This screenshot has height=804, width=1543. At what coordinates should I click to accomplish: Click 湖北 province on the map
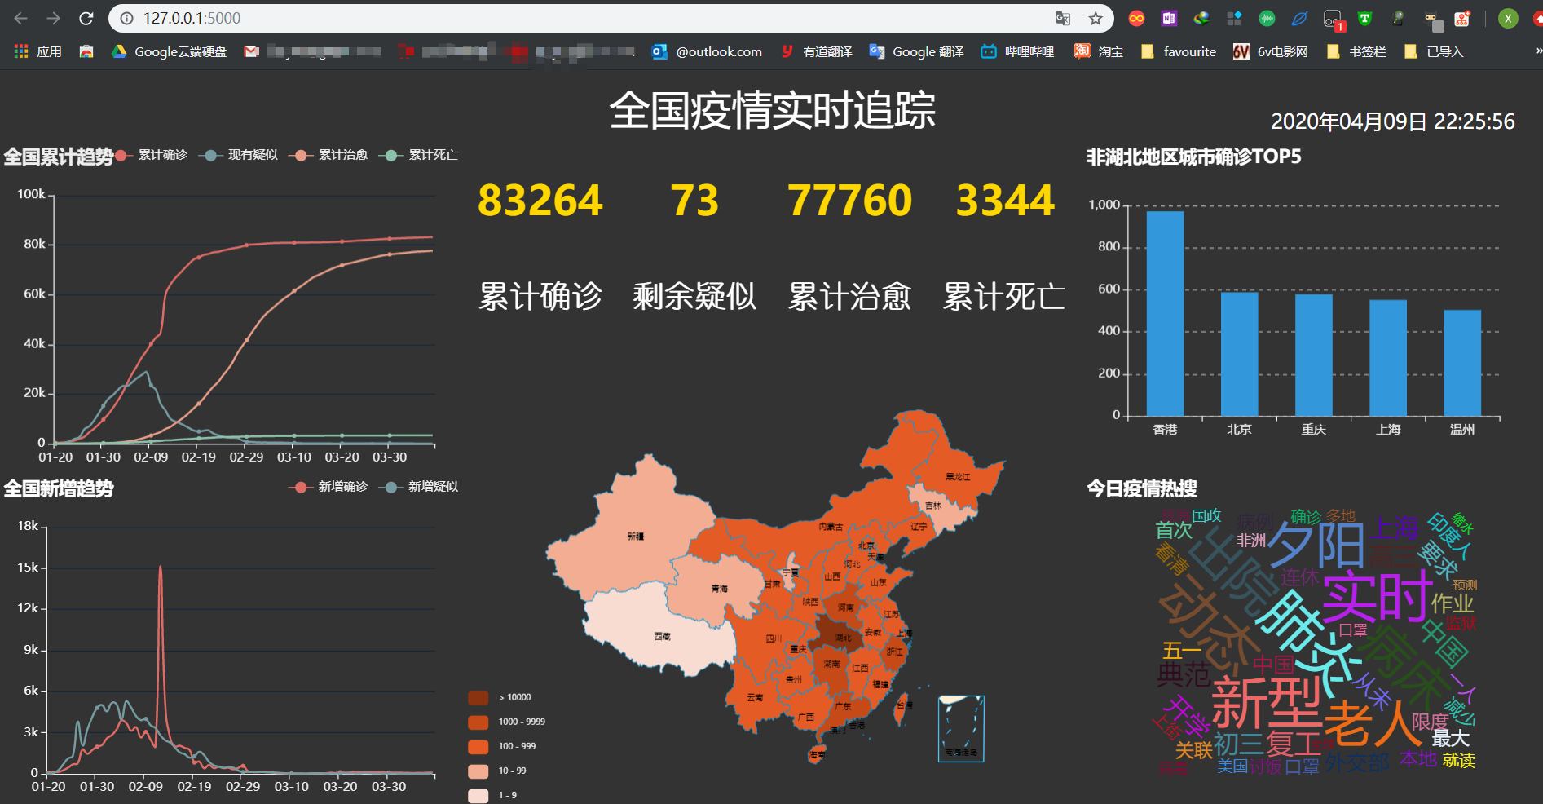click(x=843, y=636)
